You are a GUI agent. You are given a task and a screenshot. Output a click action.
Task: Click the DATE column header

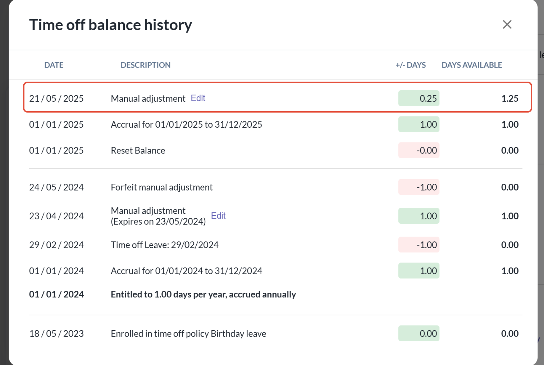pos(54,65)
